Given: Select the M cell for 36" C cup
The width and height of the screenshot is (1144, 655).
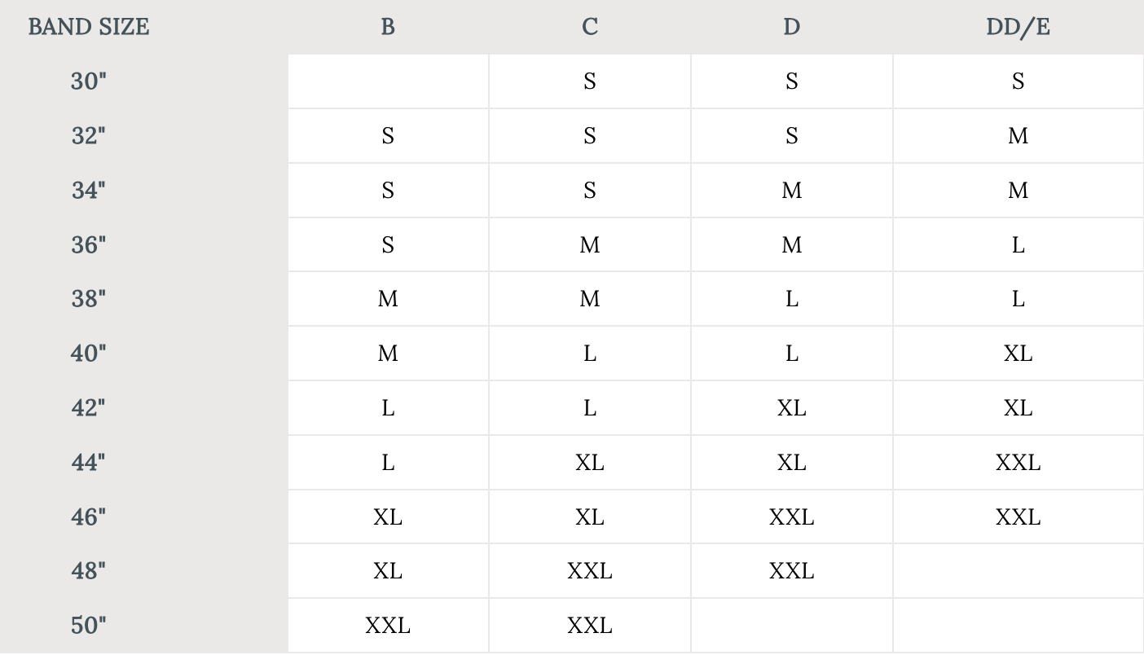Looking at the screenshot, I should coord(590,244).
